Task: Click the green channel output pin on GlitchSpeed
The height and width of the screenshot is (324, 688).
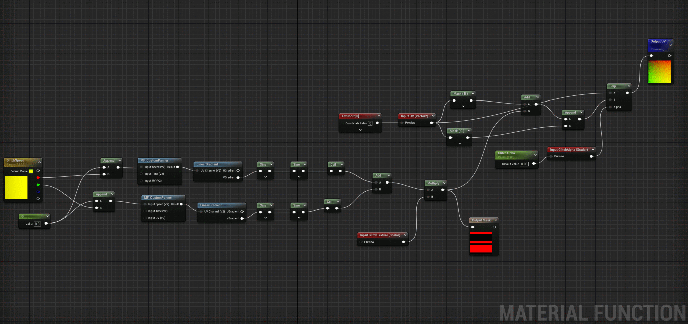Action: (38, 185)
